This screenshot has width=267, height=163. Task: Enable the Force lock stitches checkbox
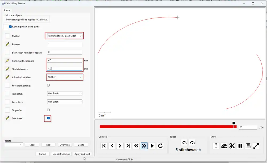click(48, 85)
